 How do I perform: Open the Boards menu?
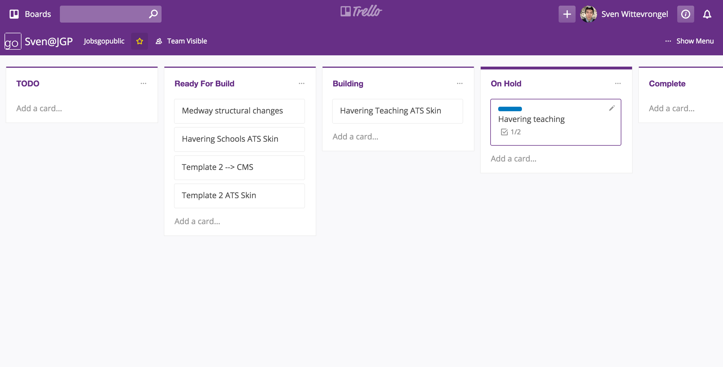(30, 14)
